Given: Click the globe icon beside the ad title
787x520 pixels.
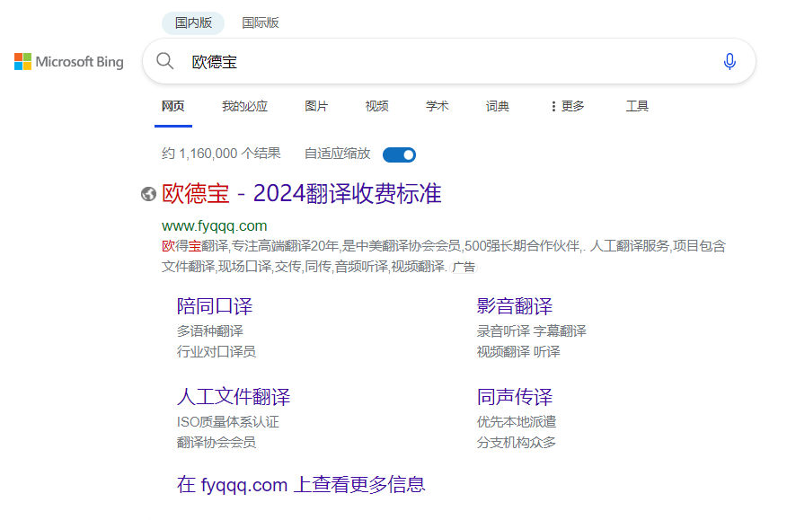Looking at the screenshot, I should (148, 194).
